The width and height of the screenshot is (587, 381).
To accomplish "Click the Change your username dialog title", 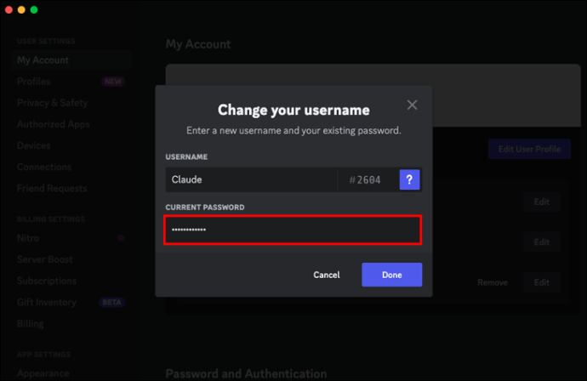I will [293, 110].
